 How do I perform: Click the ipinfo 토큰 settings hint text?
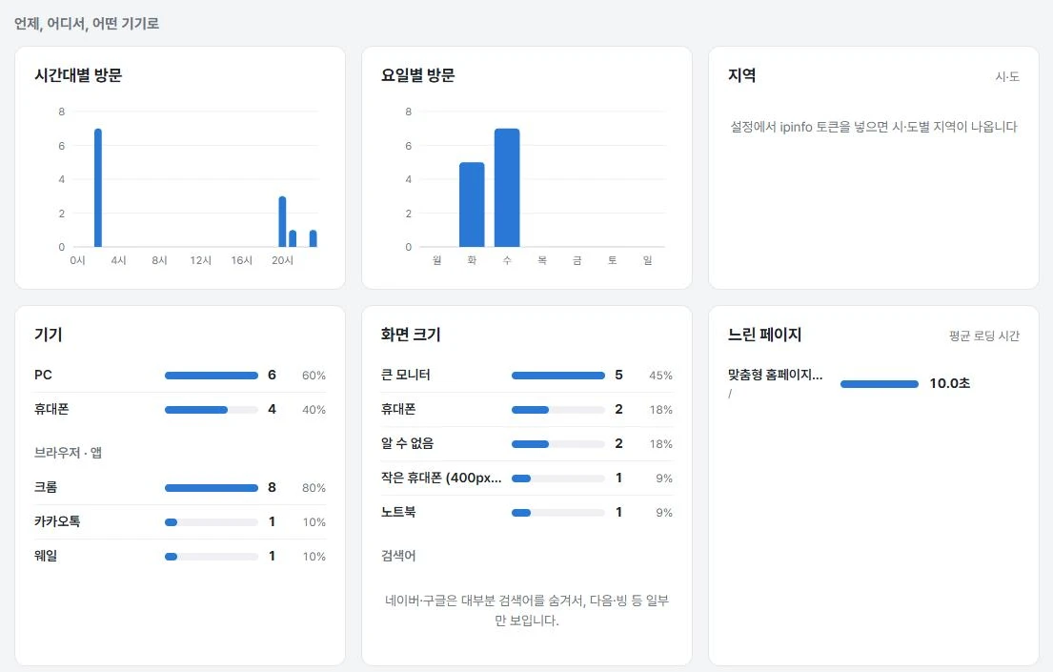pos(874,127)
